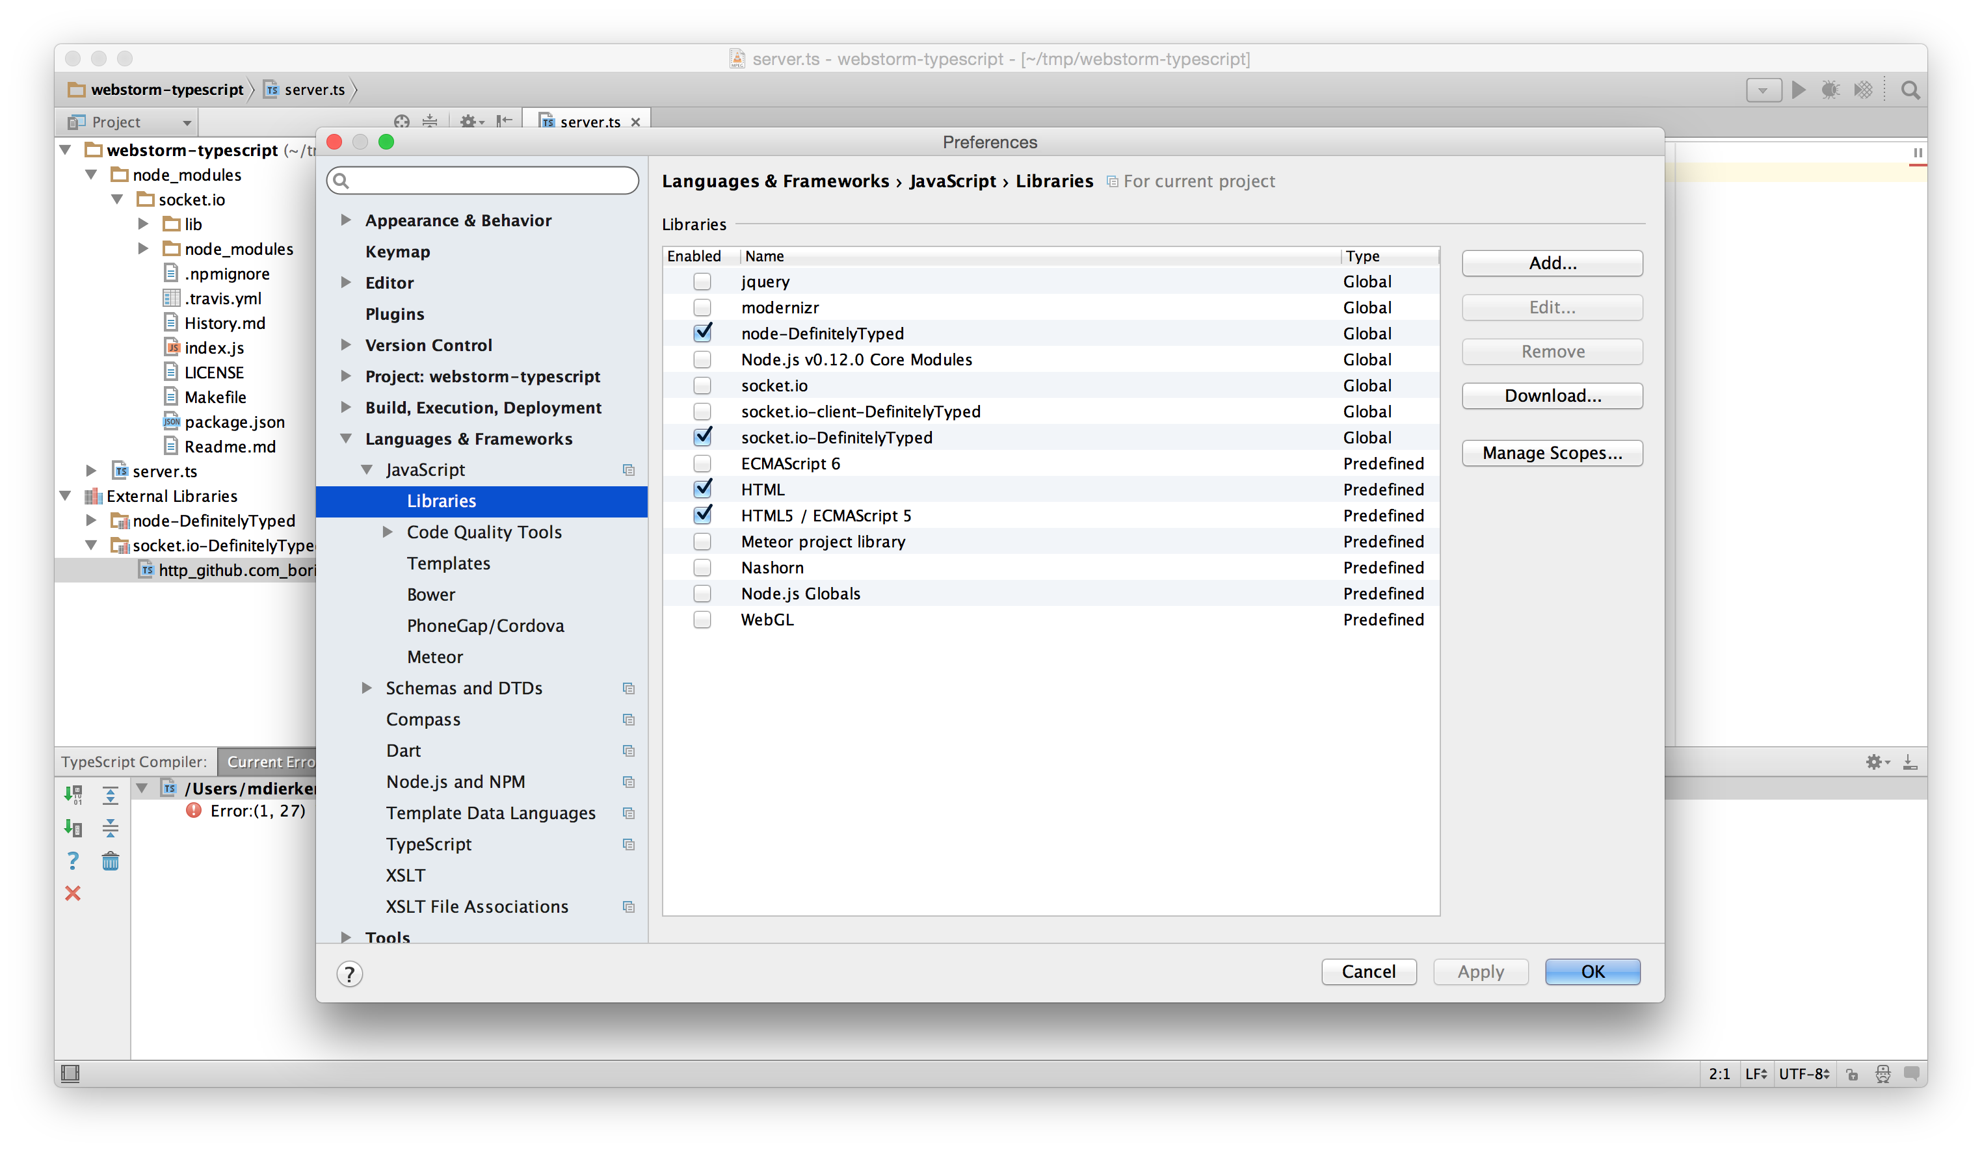Select the Keymap settings page
1982x1152 pixels.
pos(397,252)
